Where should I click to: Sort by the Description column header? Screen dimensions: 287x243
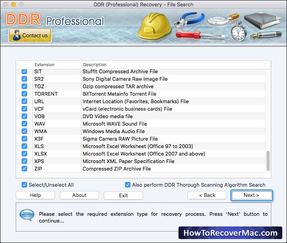[173, 65]
